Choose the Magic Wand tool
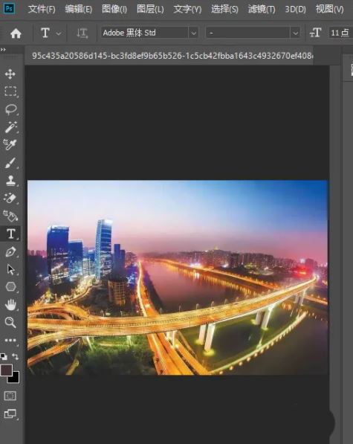Screen dimensions: 353x444 pos(10,127)
